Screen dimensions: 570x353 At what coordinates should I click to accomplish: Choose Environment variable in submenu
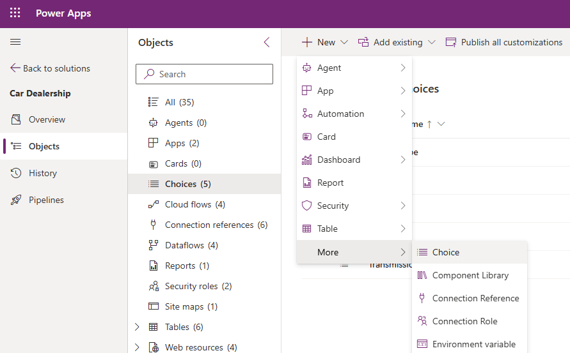[473, 344]
